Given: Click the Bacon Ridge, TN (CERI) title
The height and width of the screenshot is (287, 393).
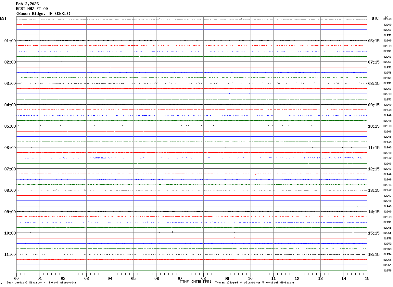Looking at the screenshot, I should (44, 14).
